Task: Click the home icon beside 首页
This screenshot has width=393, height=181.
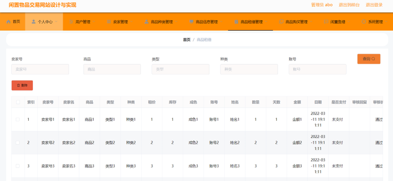Action: pos(8,22)
